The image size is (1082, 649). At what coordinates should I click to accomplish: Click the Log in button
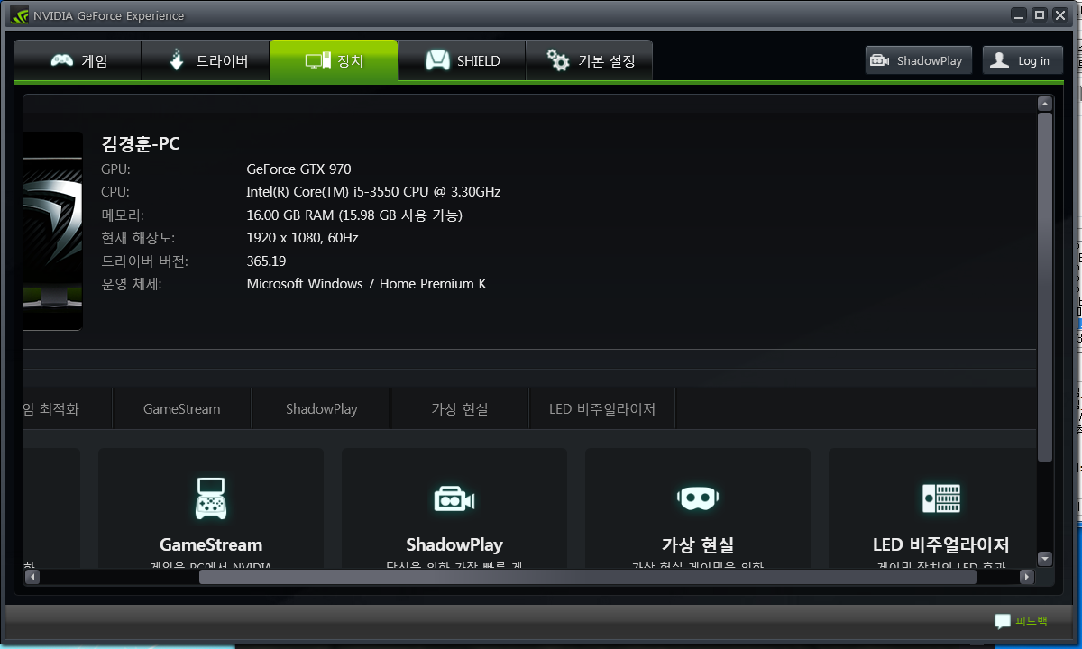coord(1022,60)
